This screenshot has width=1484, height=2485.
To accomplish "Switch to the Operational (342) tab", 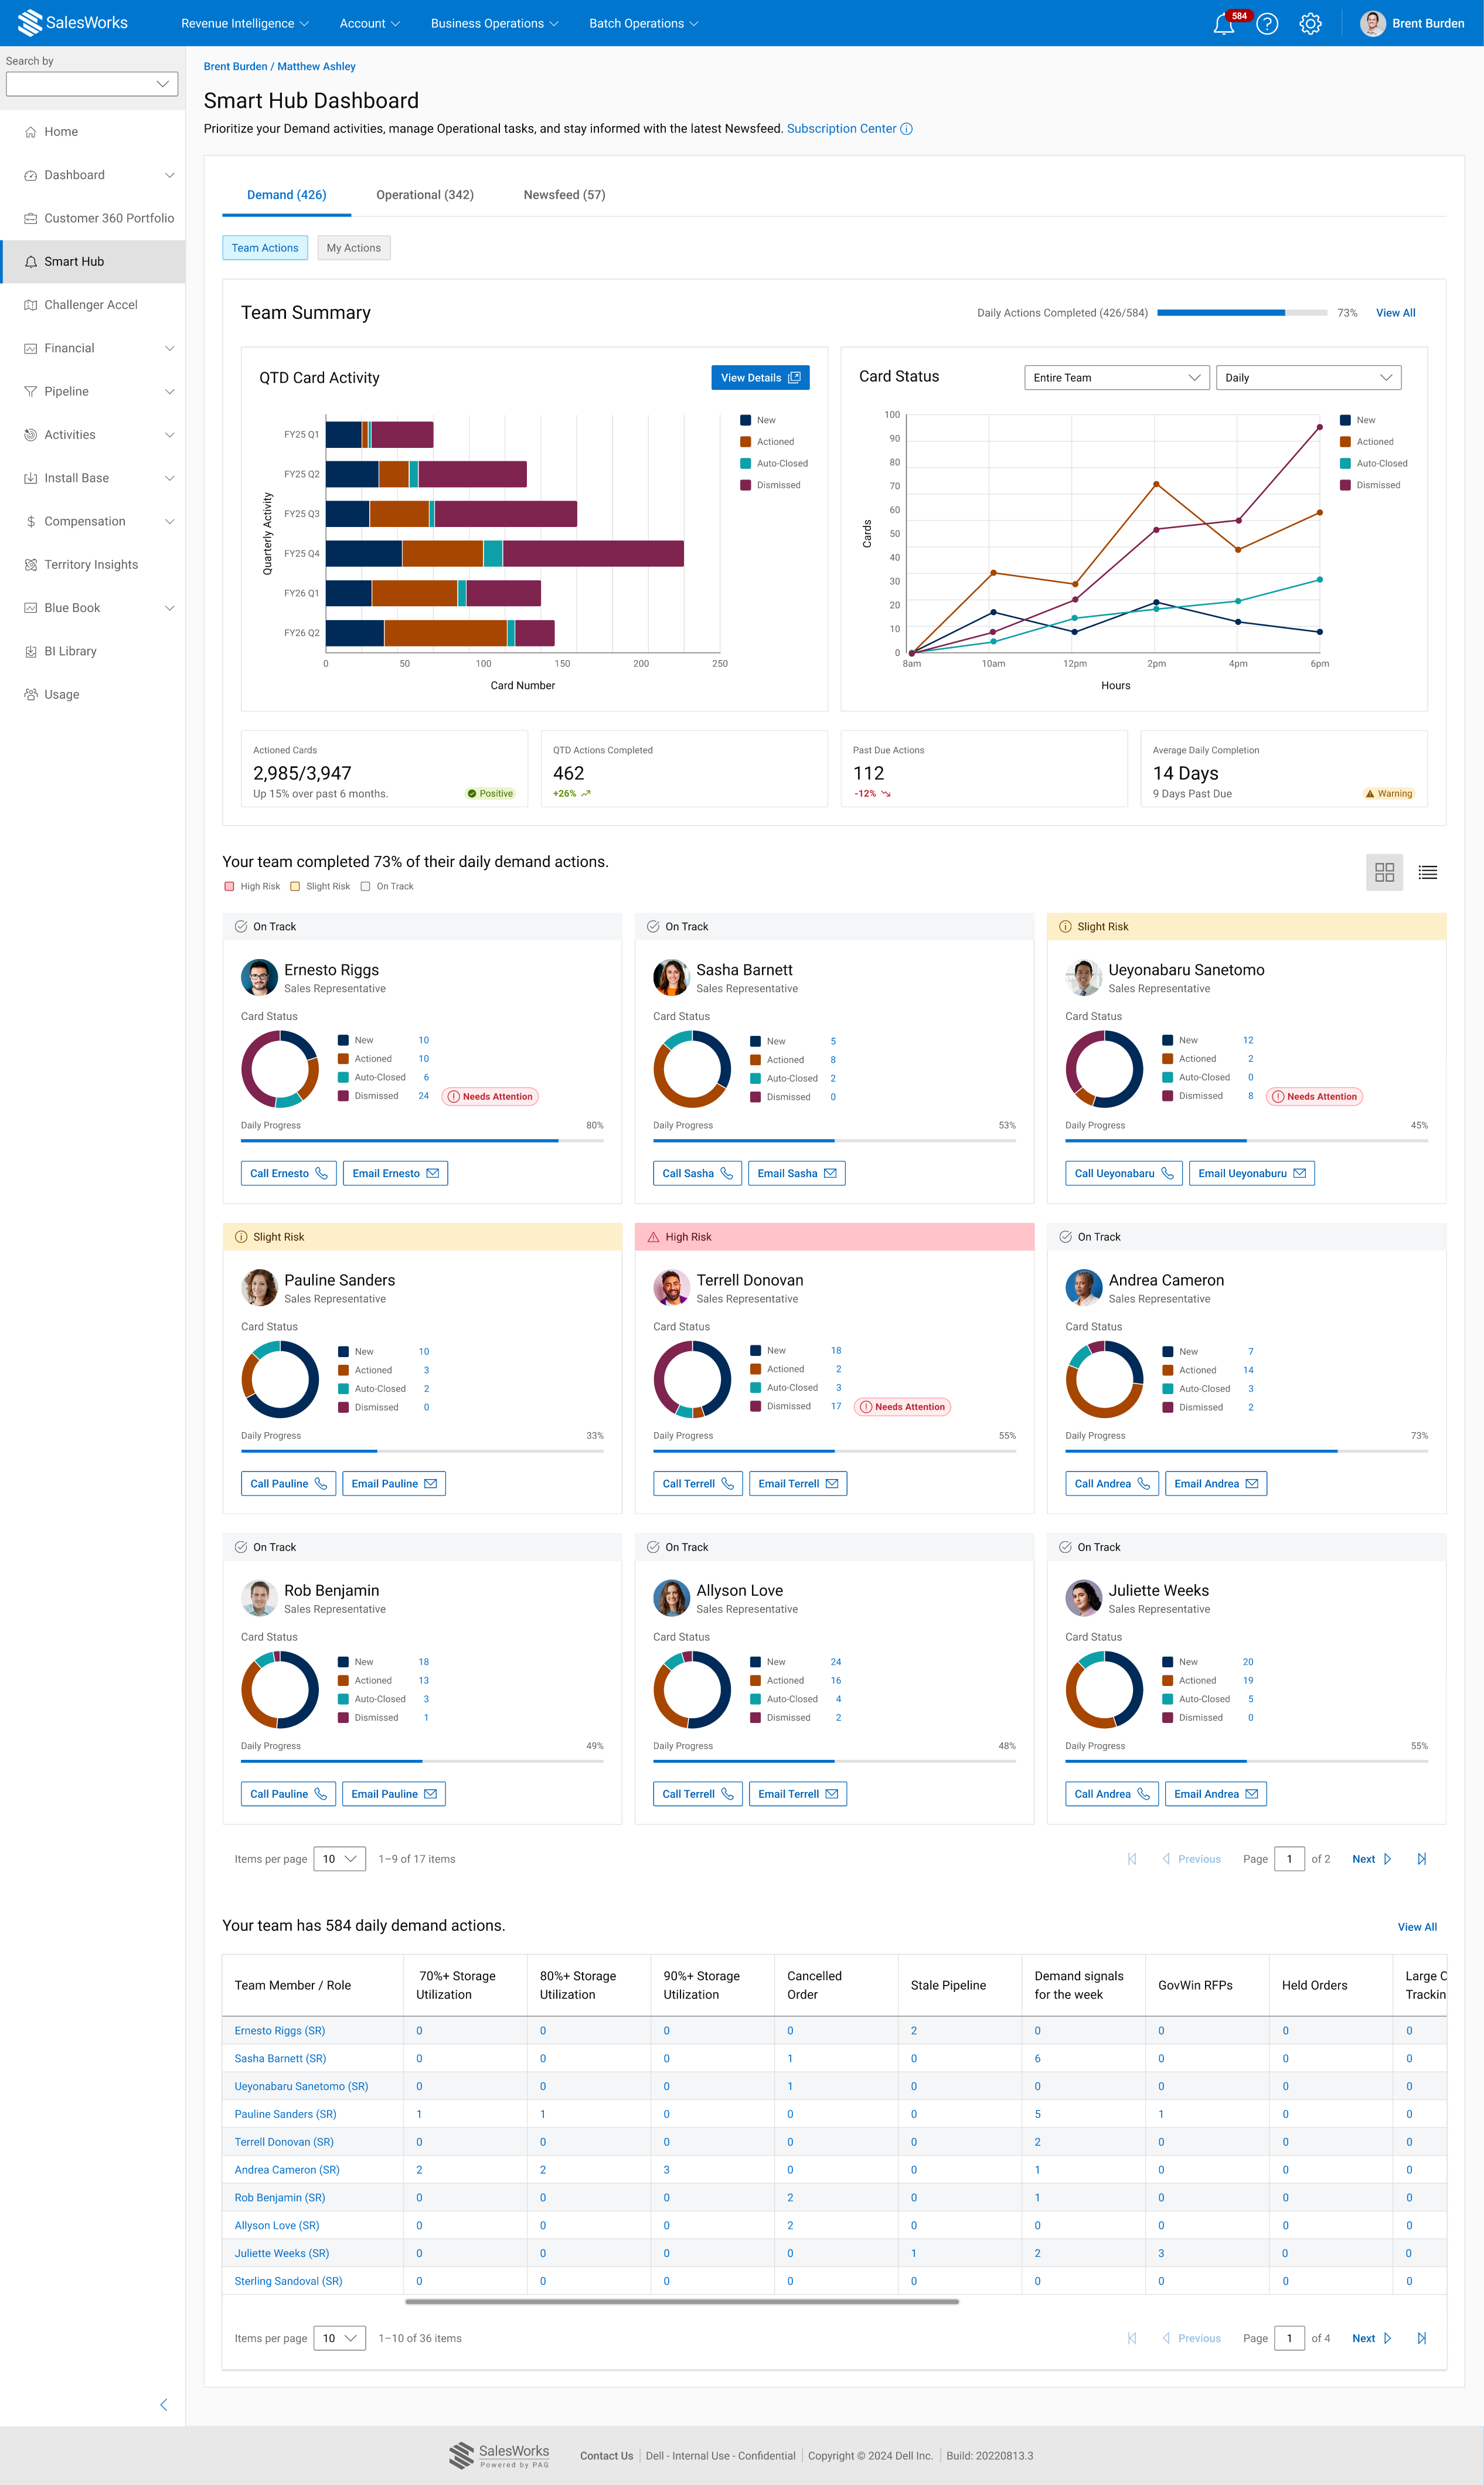I will point(425,195).
